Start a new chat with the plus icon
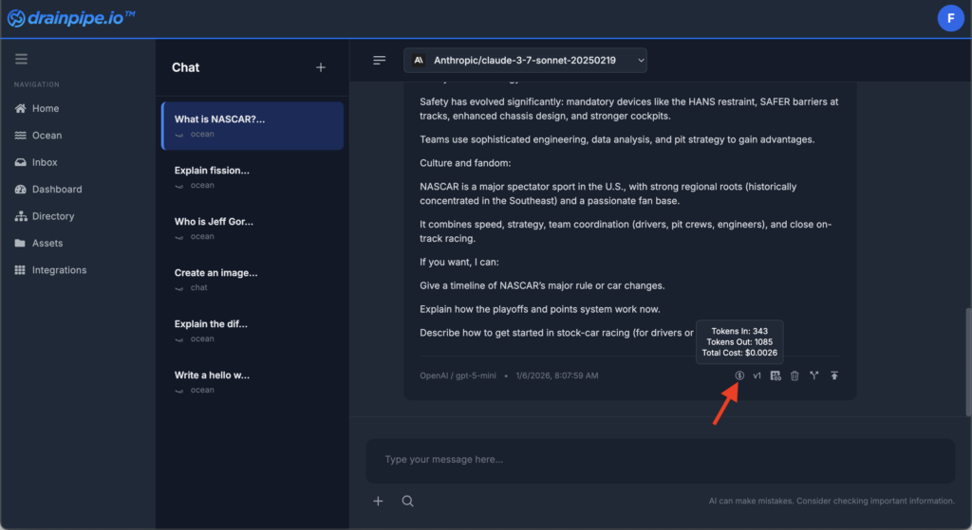Viewport: 972px width, 530px height. coord(321,67)
